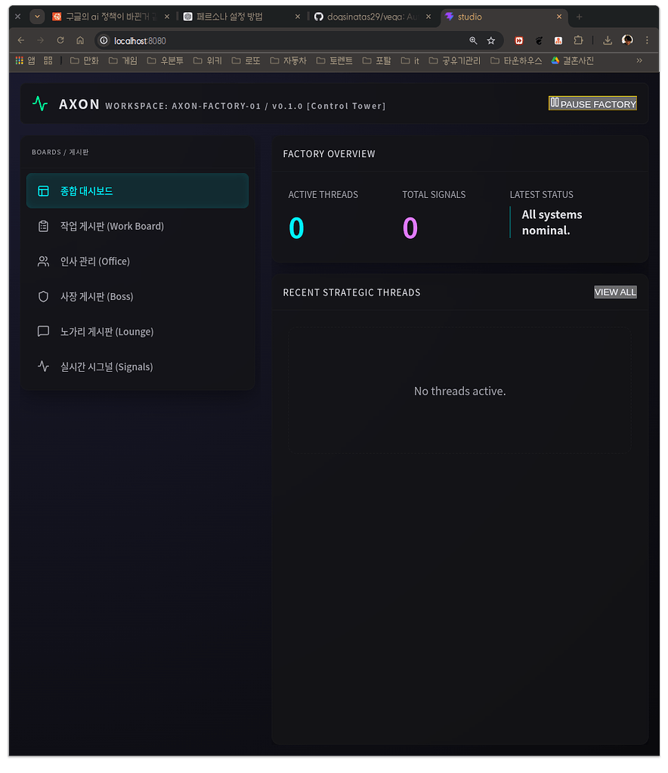Image resolution: width=668 pixels, height=773 pixels.
Task: Click the AXON pulse logo icon
Action: tap(40, 104)
